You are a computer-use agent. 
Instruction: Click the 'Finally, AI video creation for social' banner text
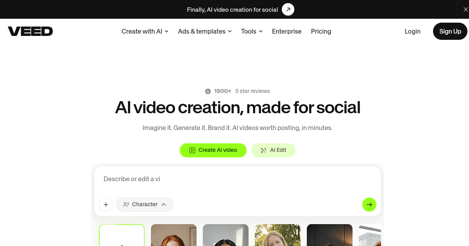click(x=233, y=9)
